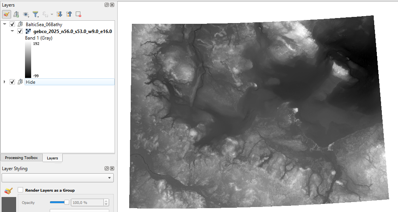The height and width of the screenshot is (212, 398).
Task: Click the Opacity slider handle
Action: [67, 202]
